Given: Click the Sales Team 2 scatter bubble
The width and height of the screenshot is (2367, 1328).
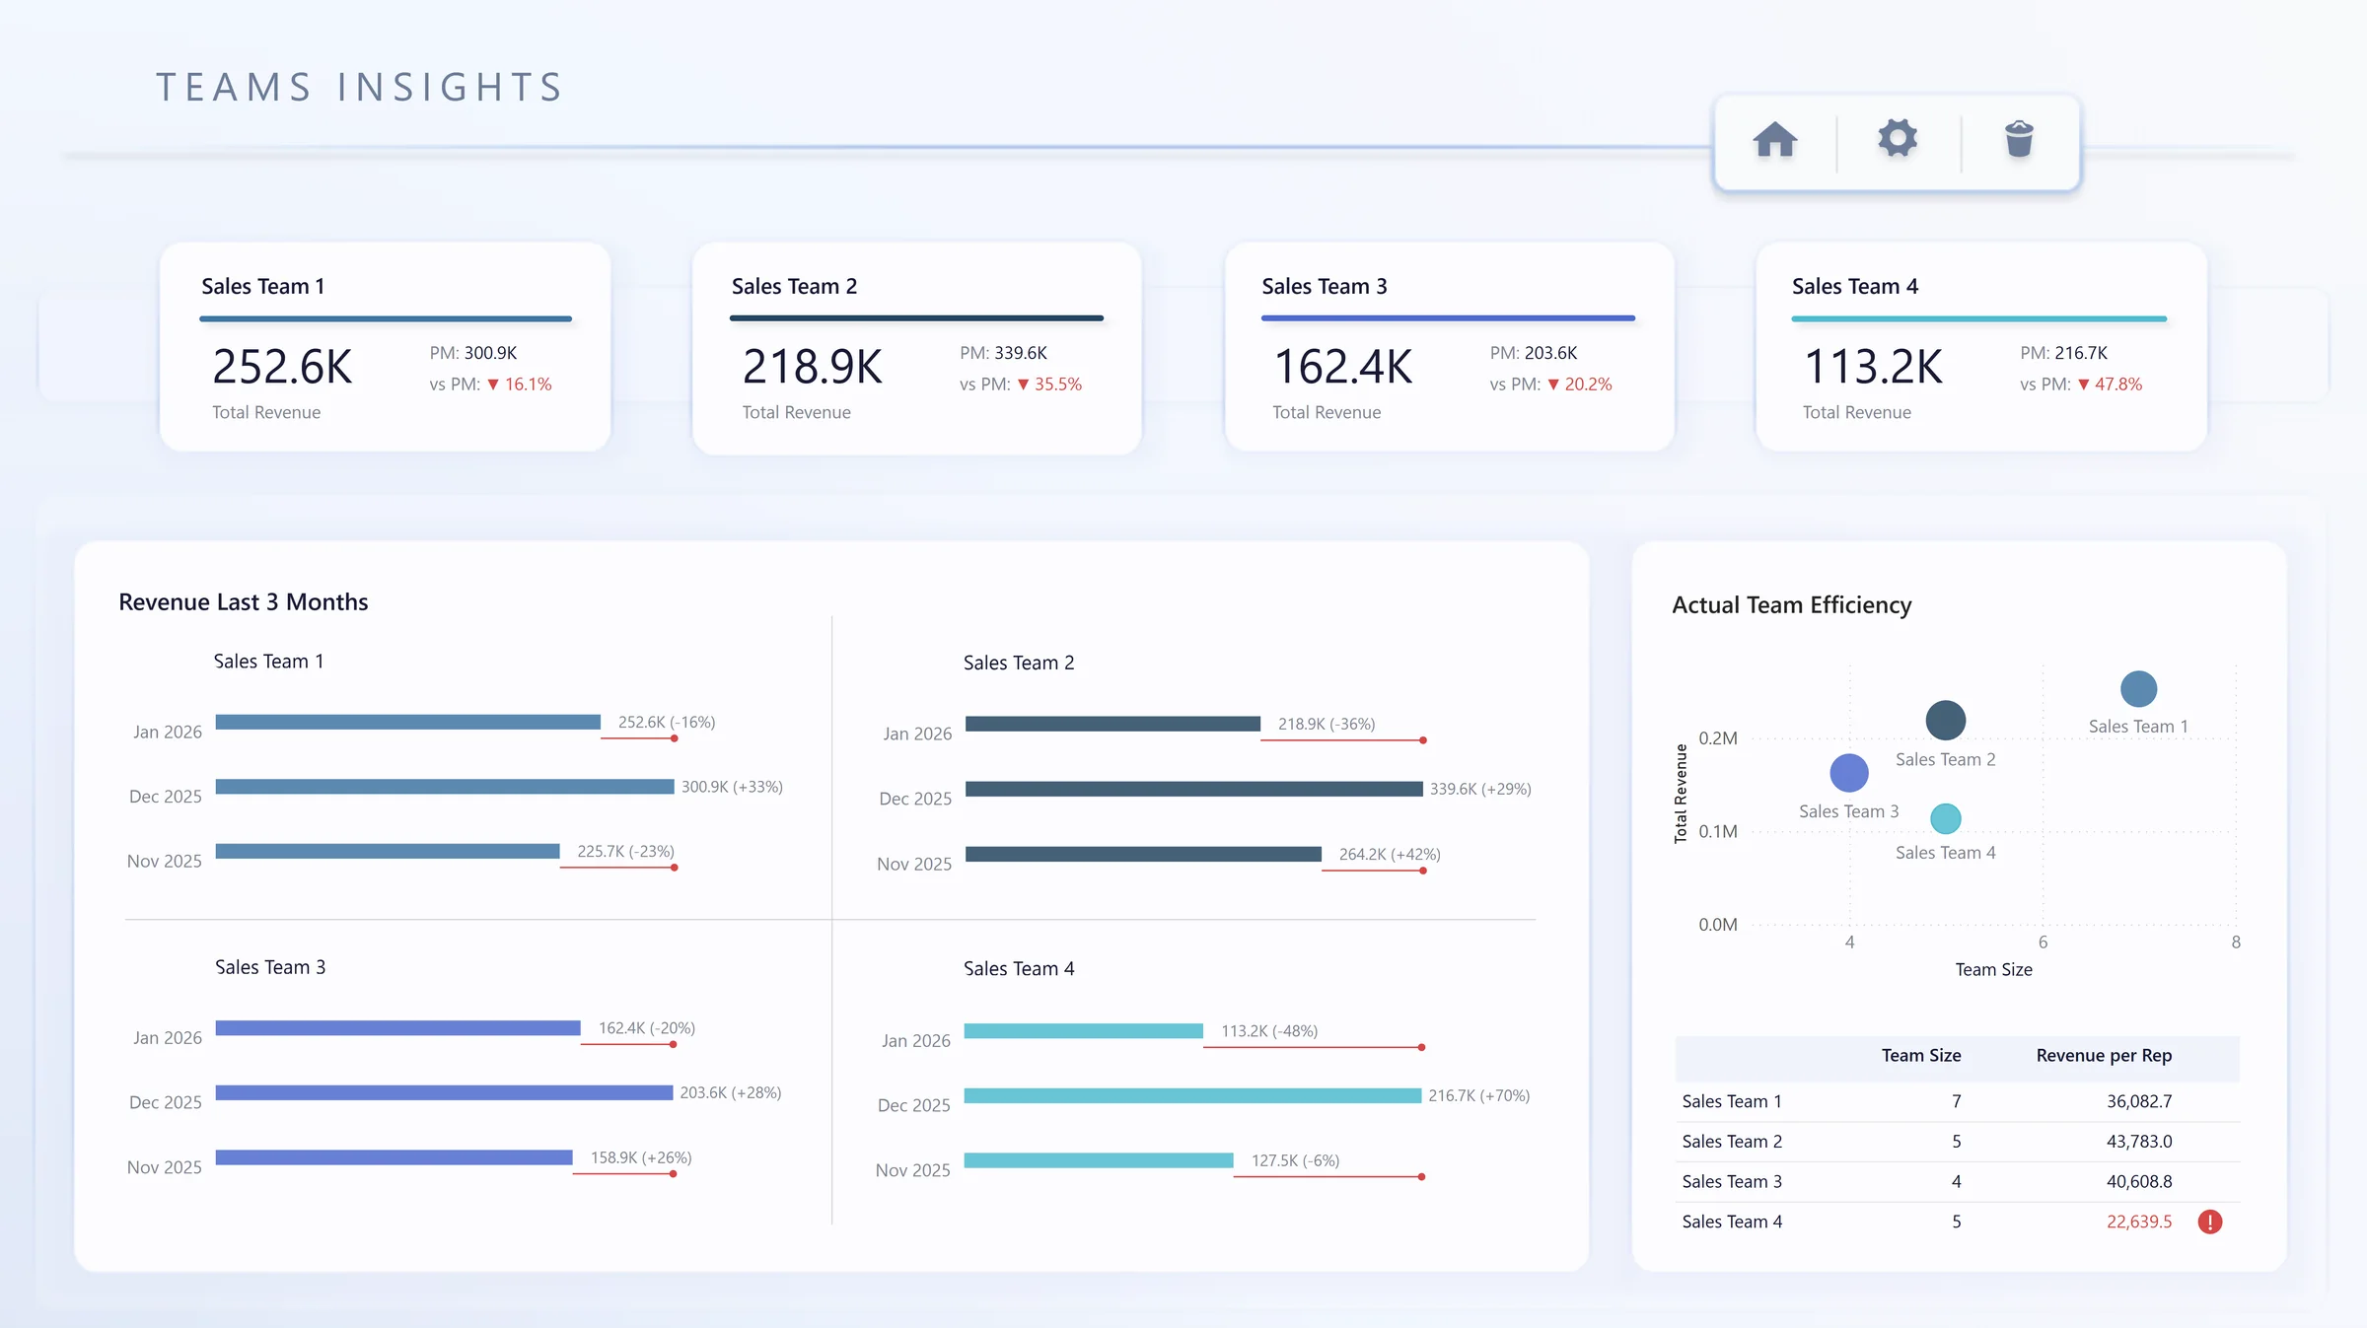Looking at the screenshot, I should 1945,720.
